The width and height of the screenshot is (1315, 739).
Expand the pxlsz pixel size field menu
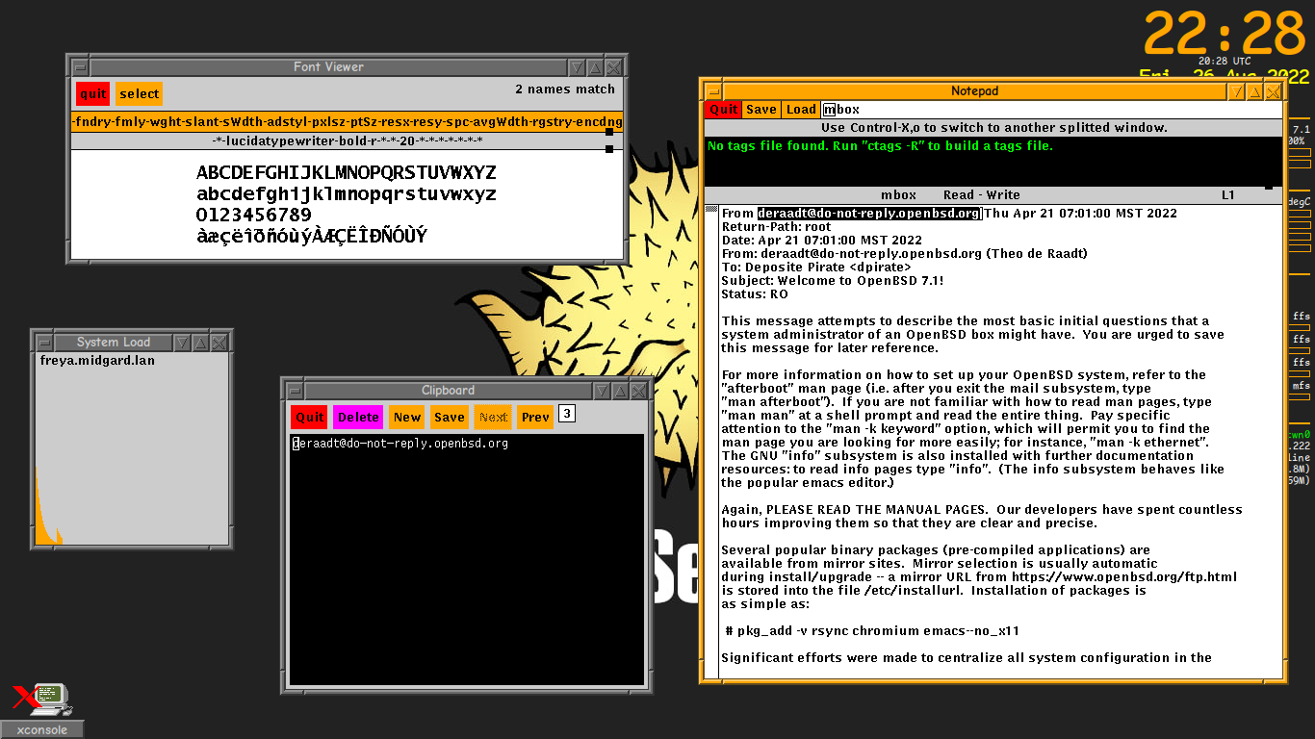coord(329,123)
